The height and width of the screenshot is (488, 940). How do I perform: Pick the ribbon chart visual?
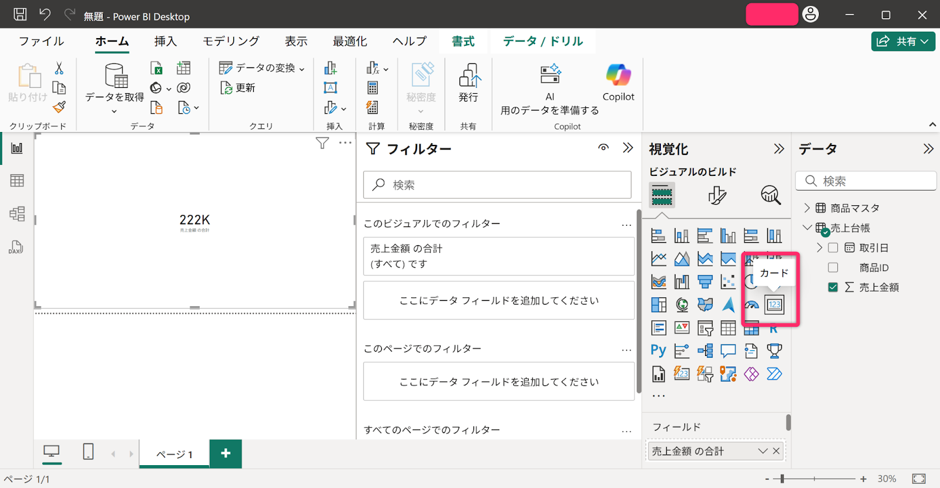click(659, 282)
